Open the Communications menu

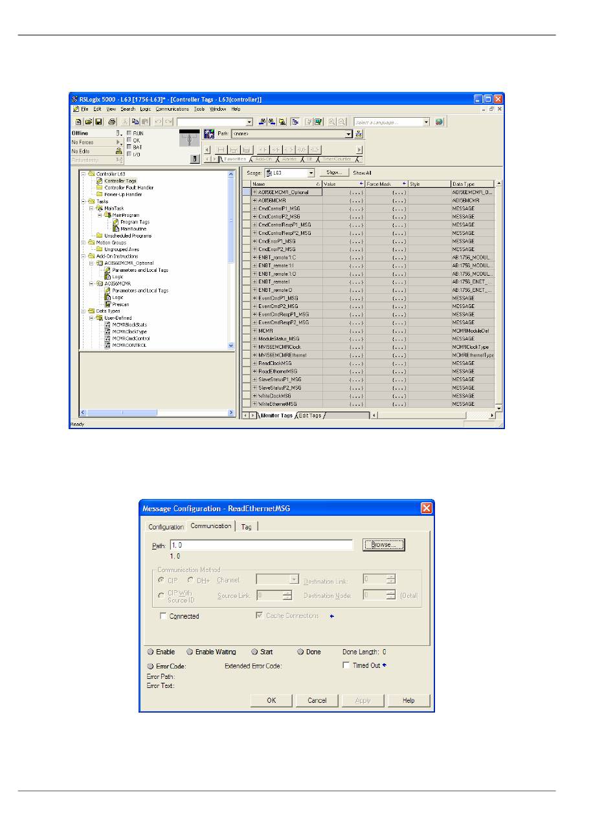click(x=172, y=109)
